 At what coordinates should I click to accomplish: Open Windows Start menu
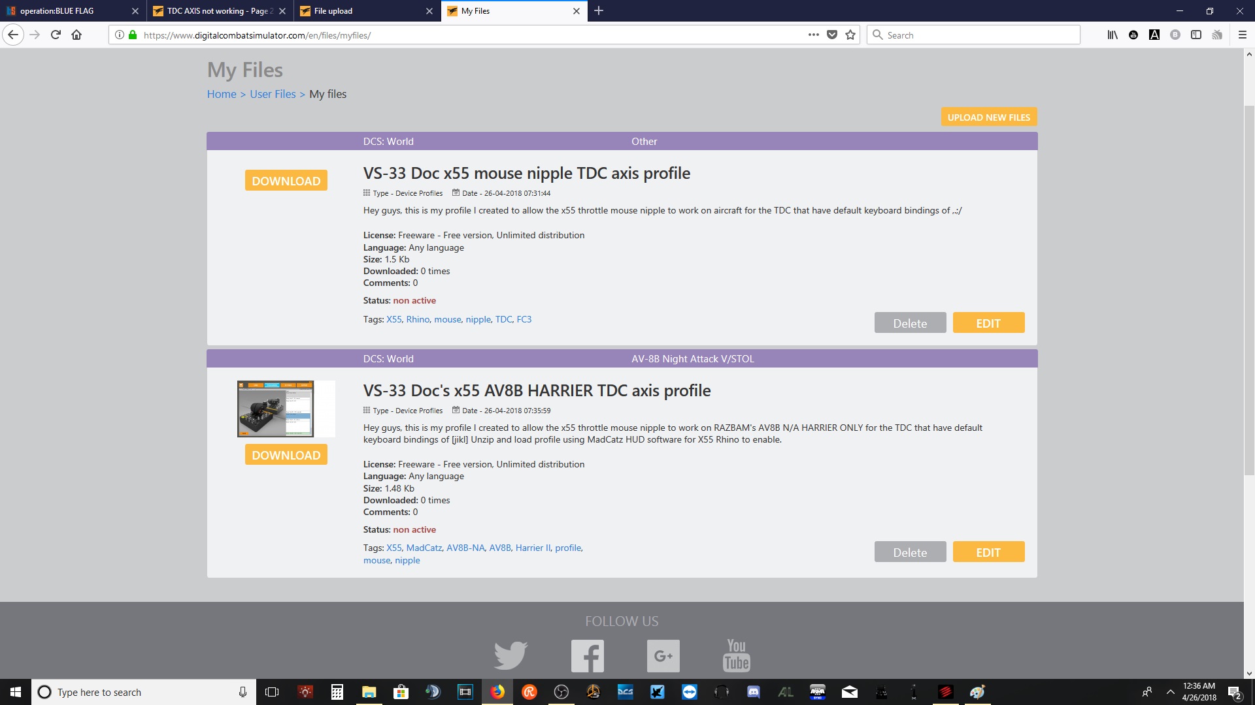[16, 692]
